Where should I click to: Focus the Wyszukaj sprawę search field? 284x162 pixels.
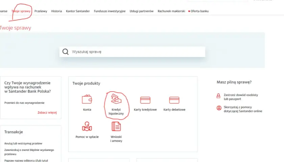click(132, 52)
